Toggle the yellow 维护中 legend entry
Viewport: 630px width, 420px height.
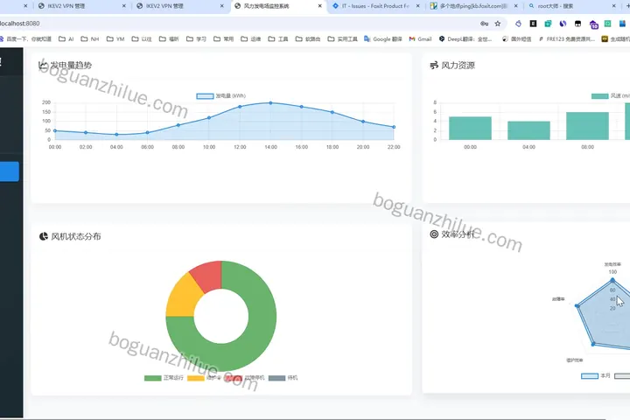click(x=205, y=378)
